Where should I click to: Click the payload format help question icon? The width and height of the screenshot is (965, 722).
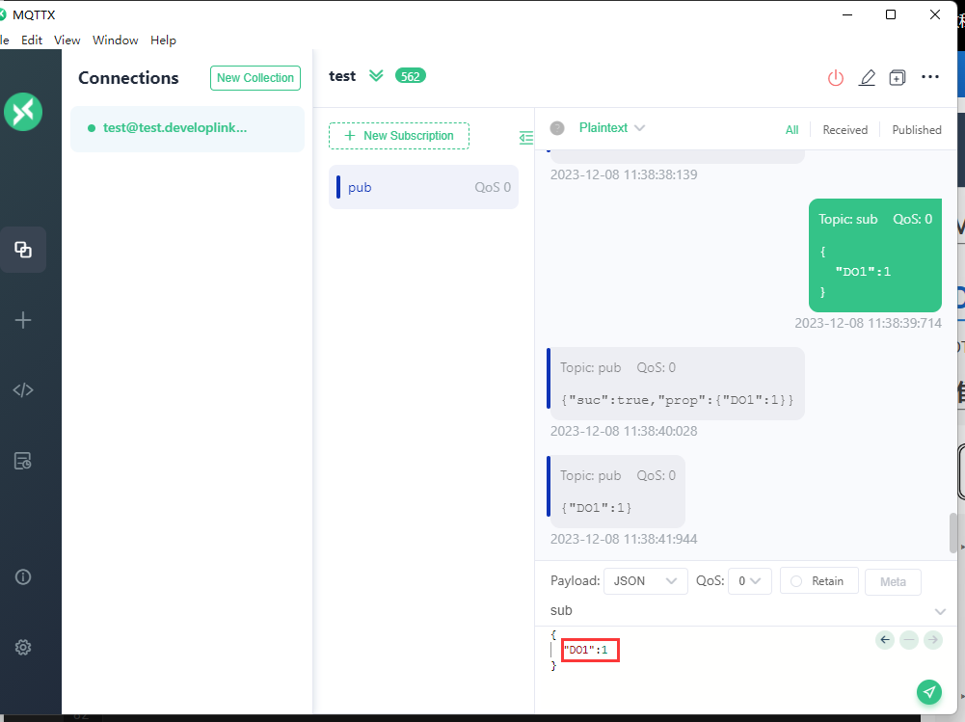(x=557, y=128)
